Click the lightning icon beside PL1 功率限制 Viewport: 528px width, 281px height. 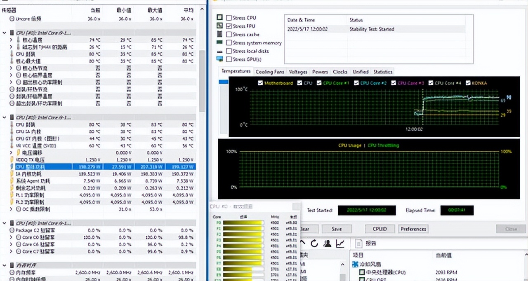click(x=12, y=195)
